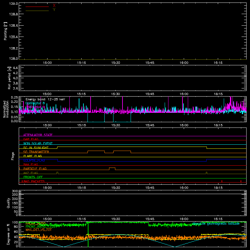Click the 'BAD_PACKETS' label

click(x=34, y=181)
